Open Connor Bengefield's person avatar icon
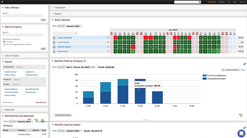Image resolution: width=247 pixels, height=138 pixels. (54, 37)
